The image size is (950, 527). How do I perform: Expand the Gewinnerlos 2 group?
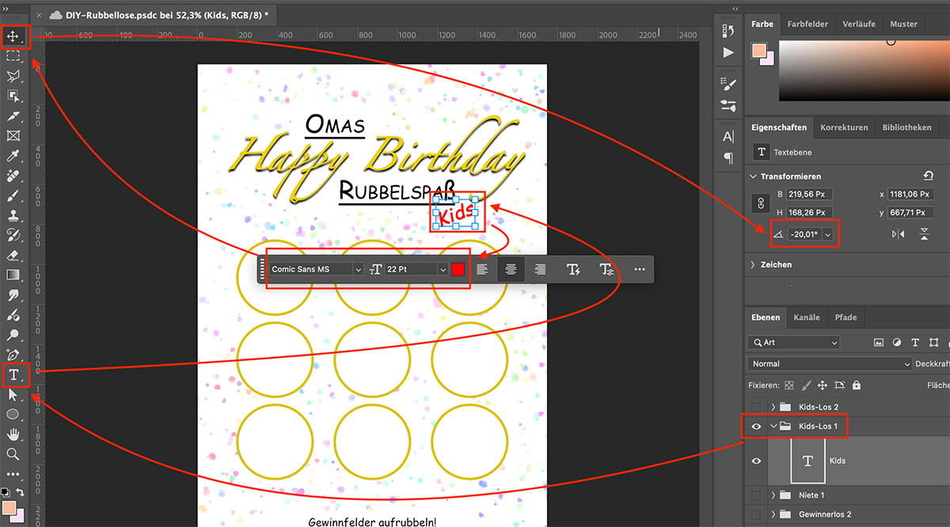pyautogui.click(x=773, y=514)
